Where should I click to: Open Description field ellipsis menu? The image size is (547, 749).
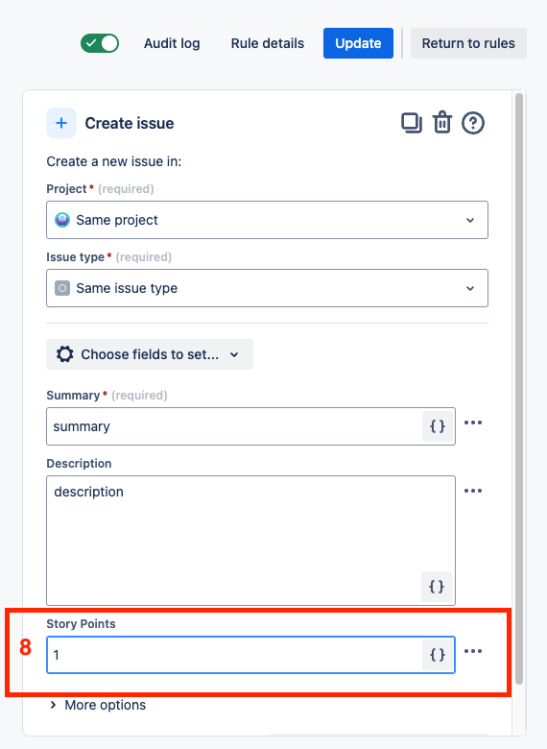(x=472, y=491)
